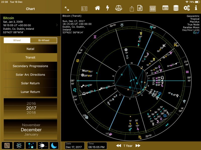Viewport: 201px width, 150px height.
Task: Expand chart to fullscreen with arrows icon
Action: (67, 8)
